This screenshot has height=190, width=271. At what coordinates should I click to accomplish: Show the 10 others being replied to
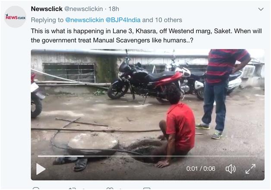click(167, 20)
